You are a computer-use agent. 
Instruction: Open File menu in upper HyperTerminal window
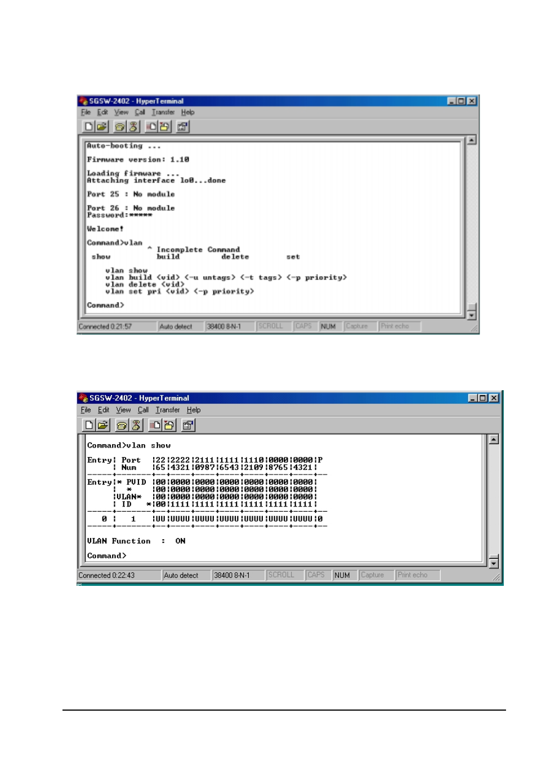[x=86, y=112]
